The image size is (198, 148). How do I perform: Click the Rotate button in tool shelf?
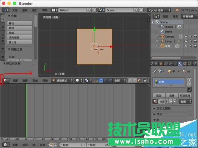point(19,28)
